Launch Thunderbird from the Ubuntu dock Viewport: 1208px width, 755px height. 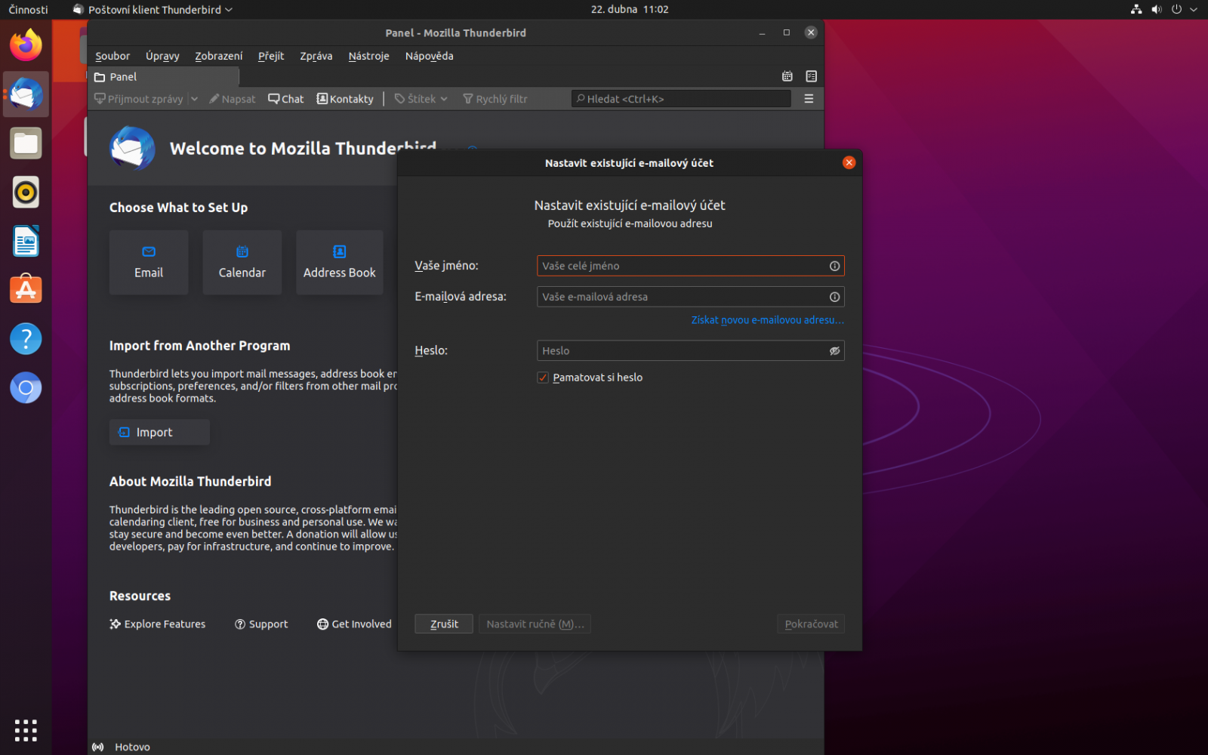click(26, 94)
